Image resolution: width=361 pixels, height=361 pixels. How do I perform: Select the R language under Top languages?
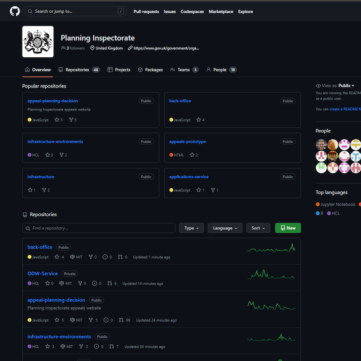(x=319, y=214)
